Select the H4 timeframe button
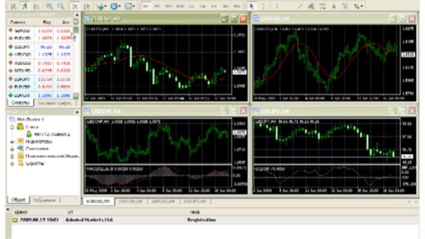 click(x=203, y=6)
